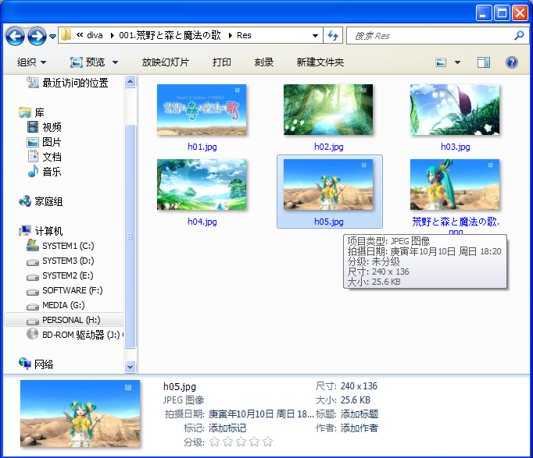Select 家庭组 in navigation pane
Image resolution: width=533 pixels, height=458 pixels.
point(41,201)
